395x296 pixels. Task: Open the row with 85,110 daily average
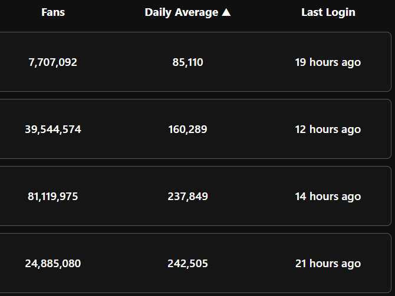(x=195, y=62)
